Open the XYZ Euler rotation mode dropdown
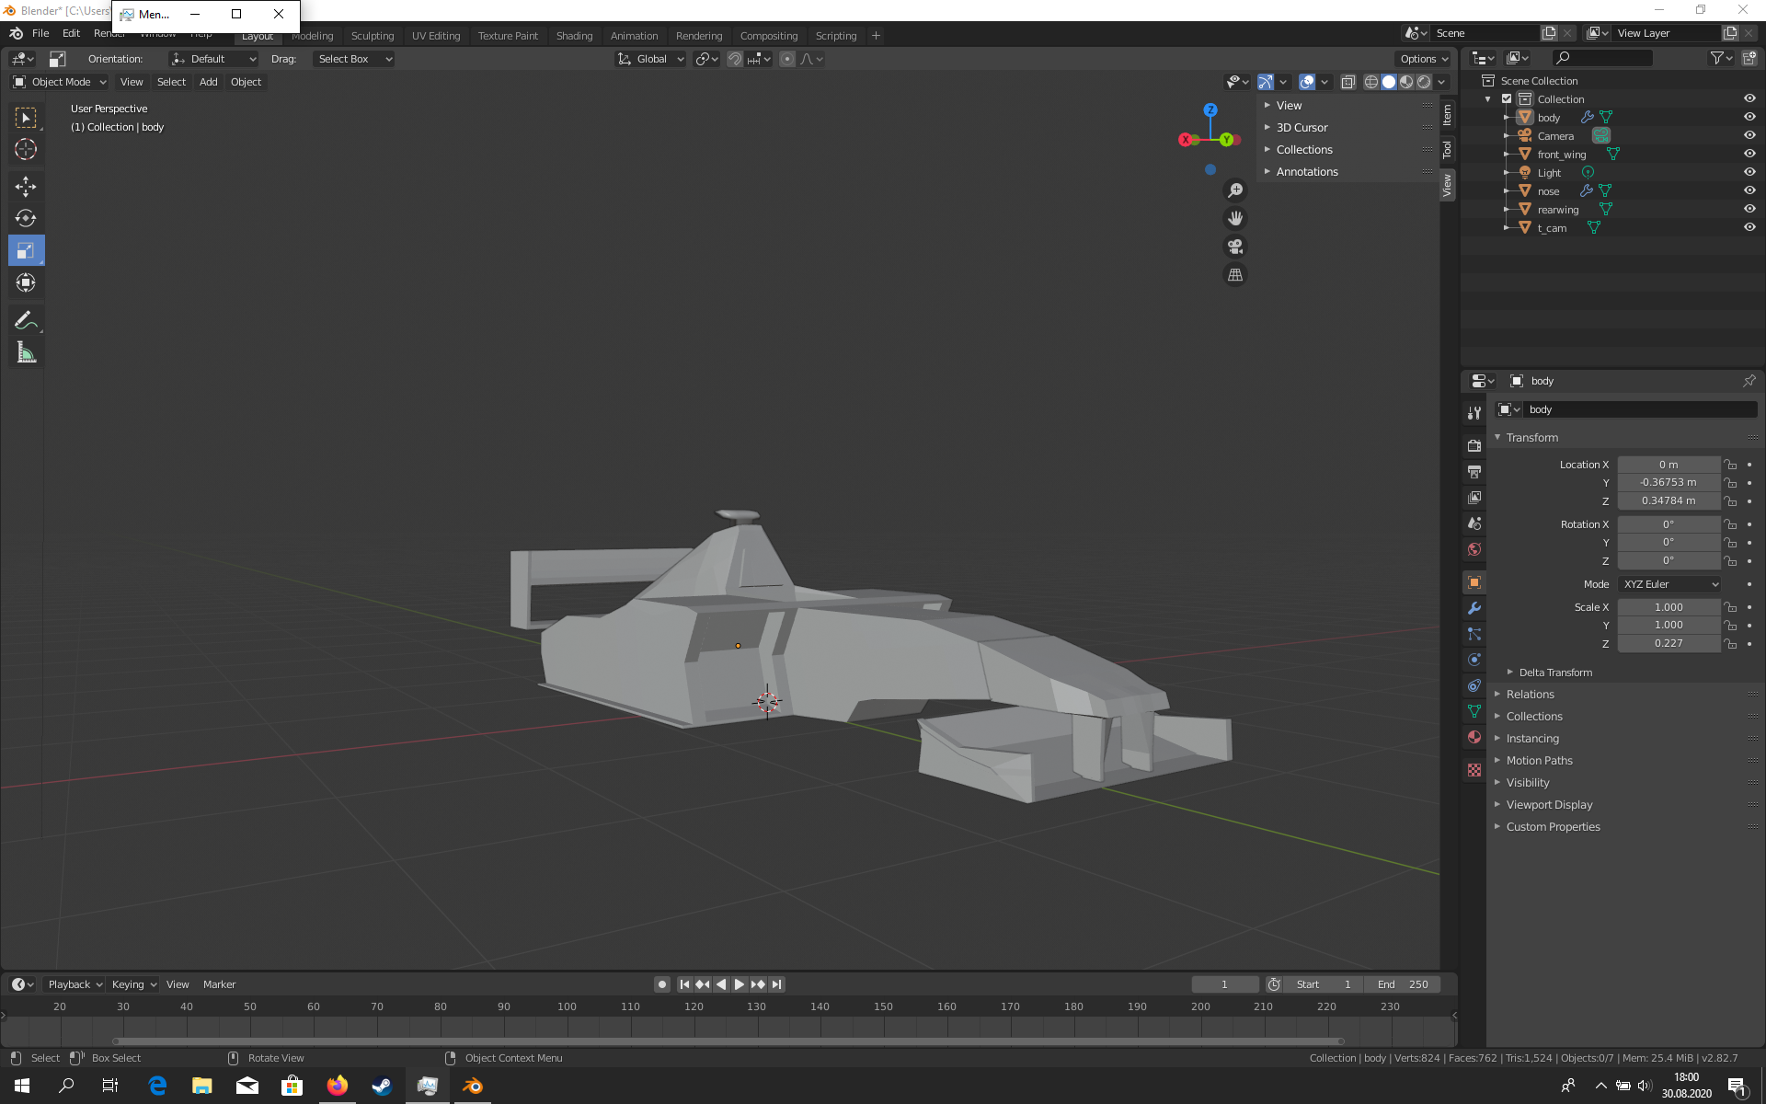Viewport: 1766px width, 1104px height. point(1669,584)
